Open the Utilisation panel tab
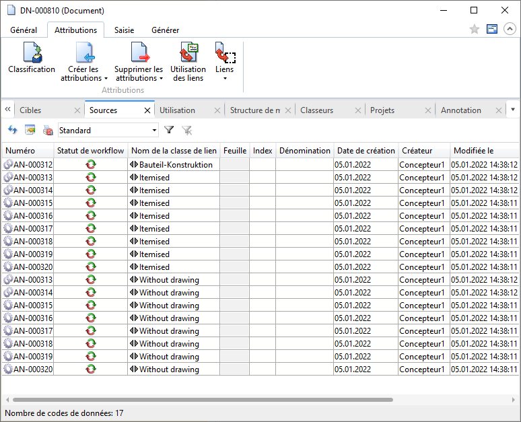Image resolution: width=521 pixels, height=422 pixels. pyautogui.click(x=178, y=110)
